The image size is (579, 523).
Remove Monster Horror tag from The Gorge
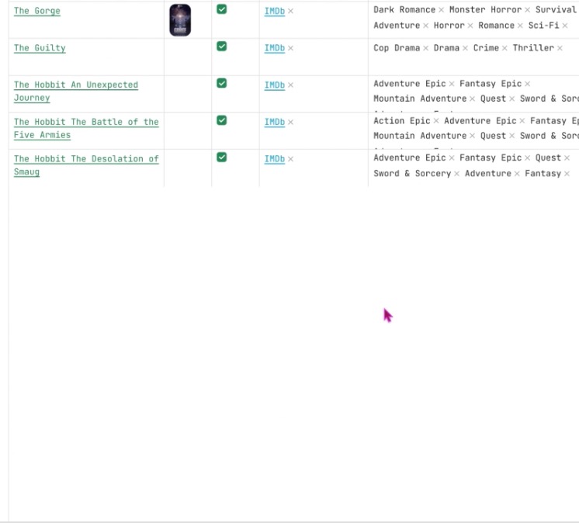point(527,10)
